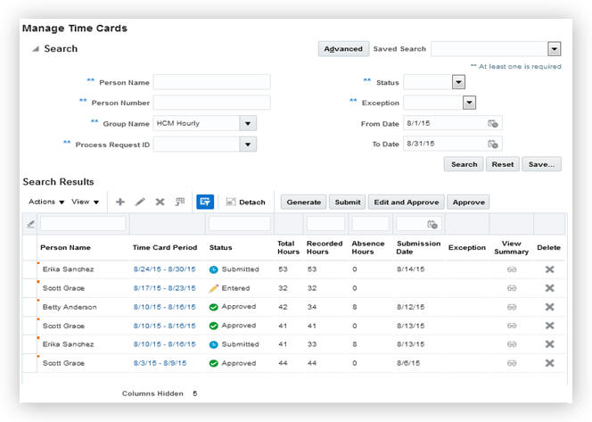Screen dimensions: 592x422
Task: Expand the Group Name dropdown
Action: click(248, 123)
